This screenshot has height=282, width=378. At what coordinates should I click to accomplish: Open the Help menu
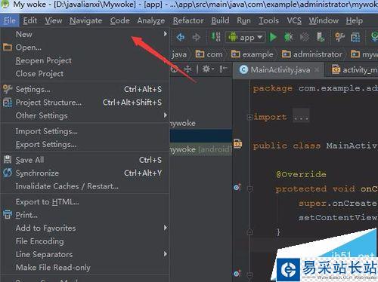[354, 20]
